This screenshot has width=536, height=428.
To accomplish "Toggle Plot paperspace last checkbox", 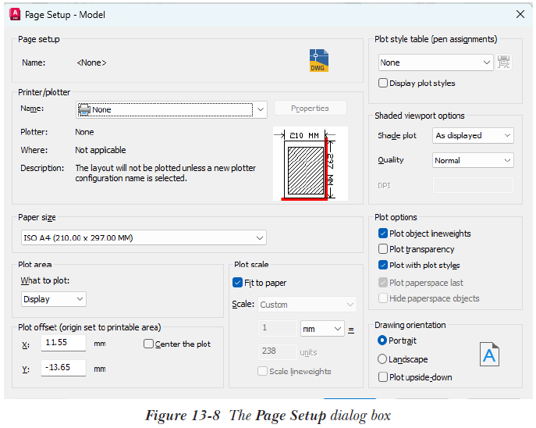I will tap(383, 283).
